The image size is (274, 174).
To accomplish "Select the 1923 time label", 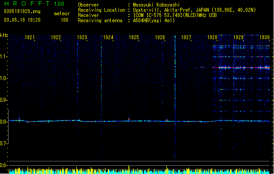I will [x=82, y=37].
